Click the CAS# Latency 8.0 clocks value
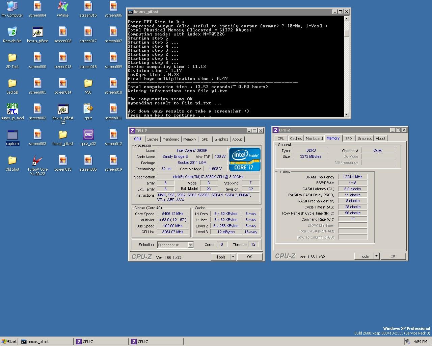Screen dimensions: 432x346 pyautogui.click(x=353, y=189)
